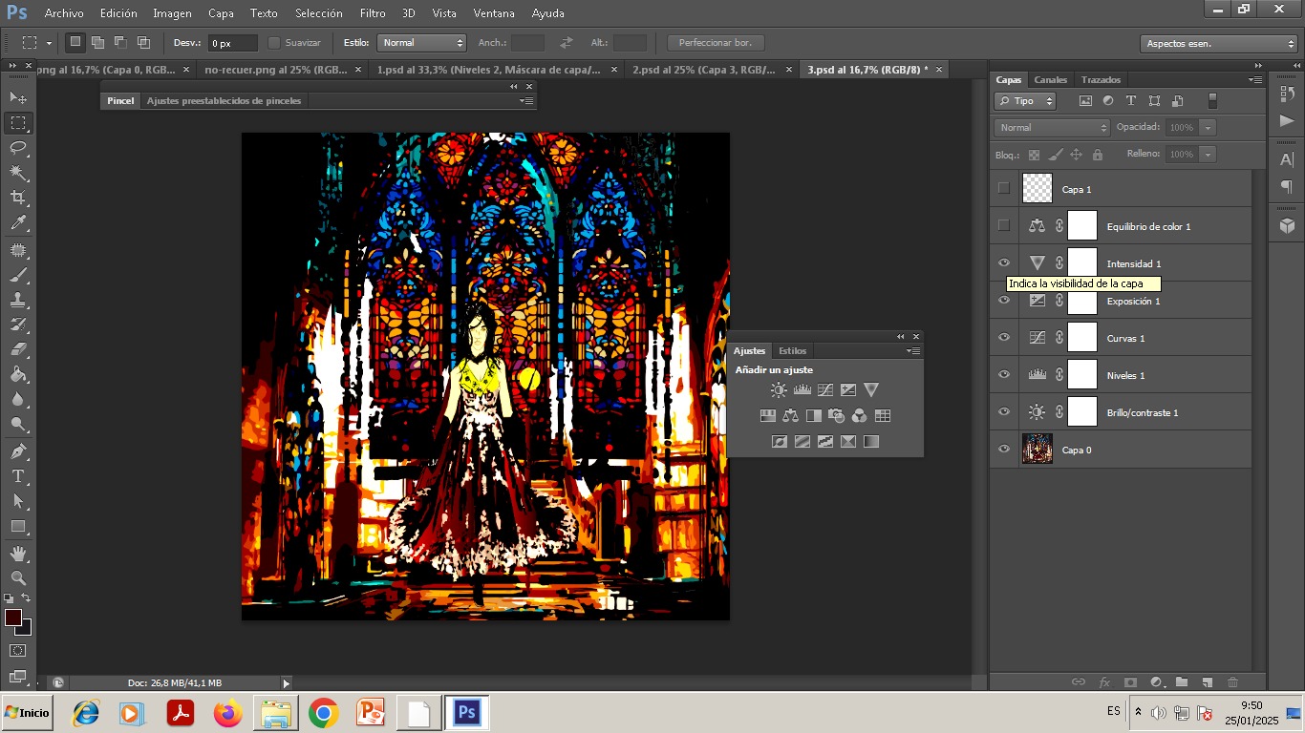
Task: Select the Eraser tool
Action: 18,349
